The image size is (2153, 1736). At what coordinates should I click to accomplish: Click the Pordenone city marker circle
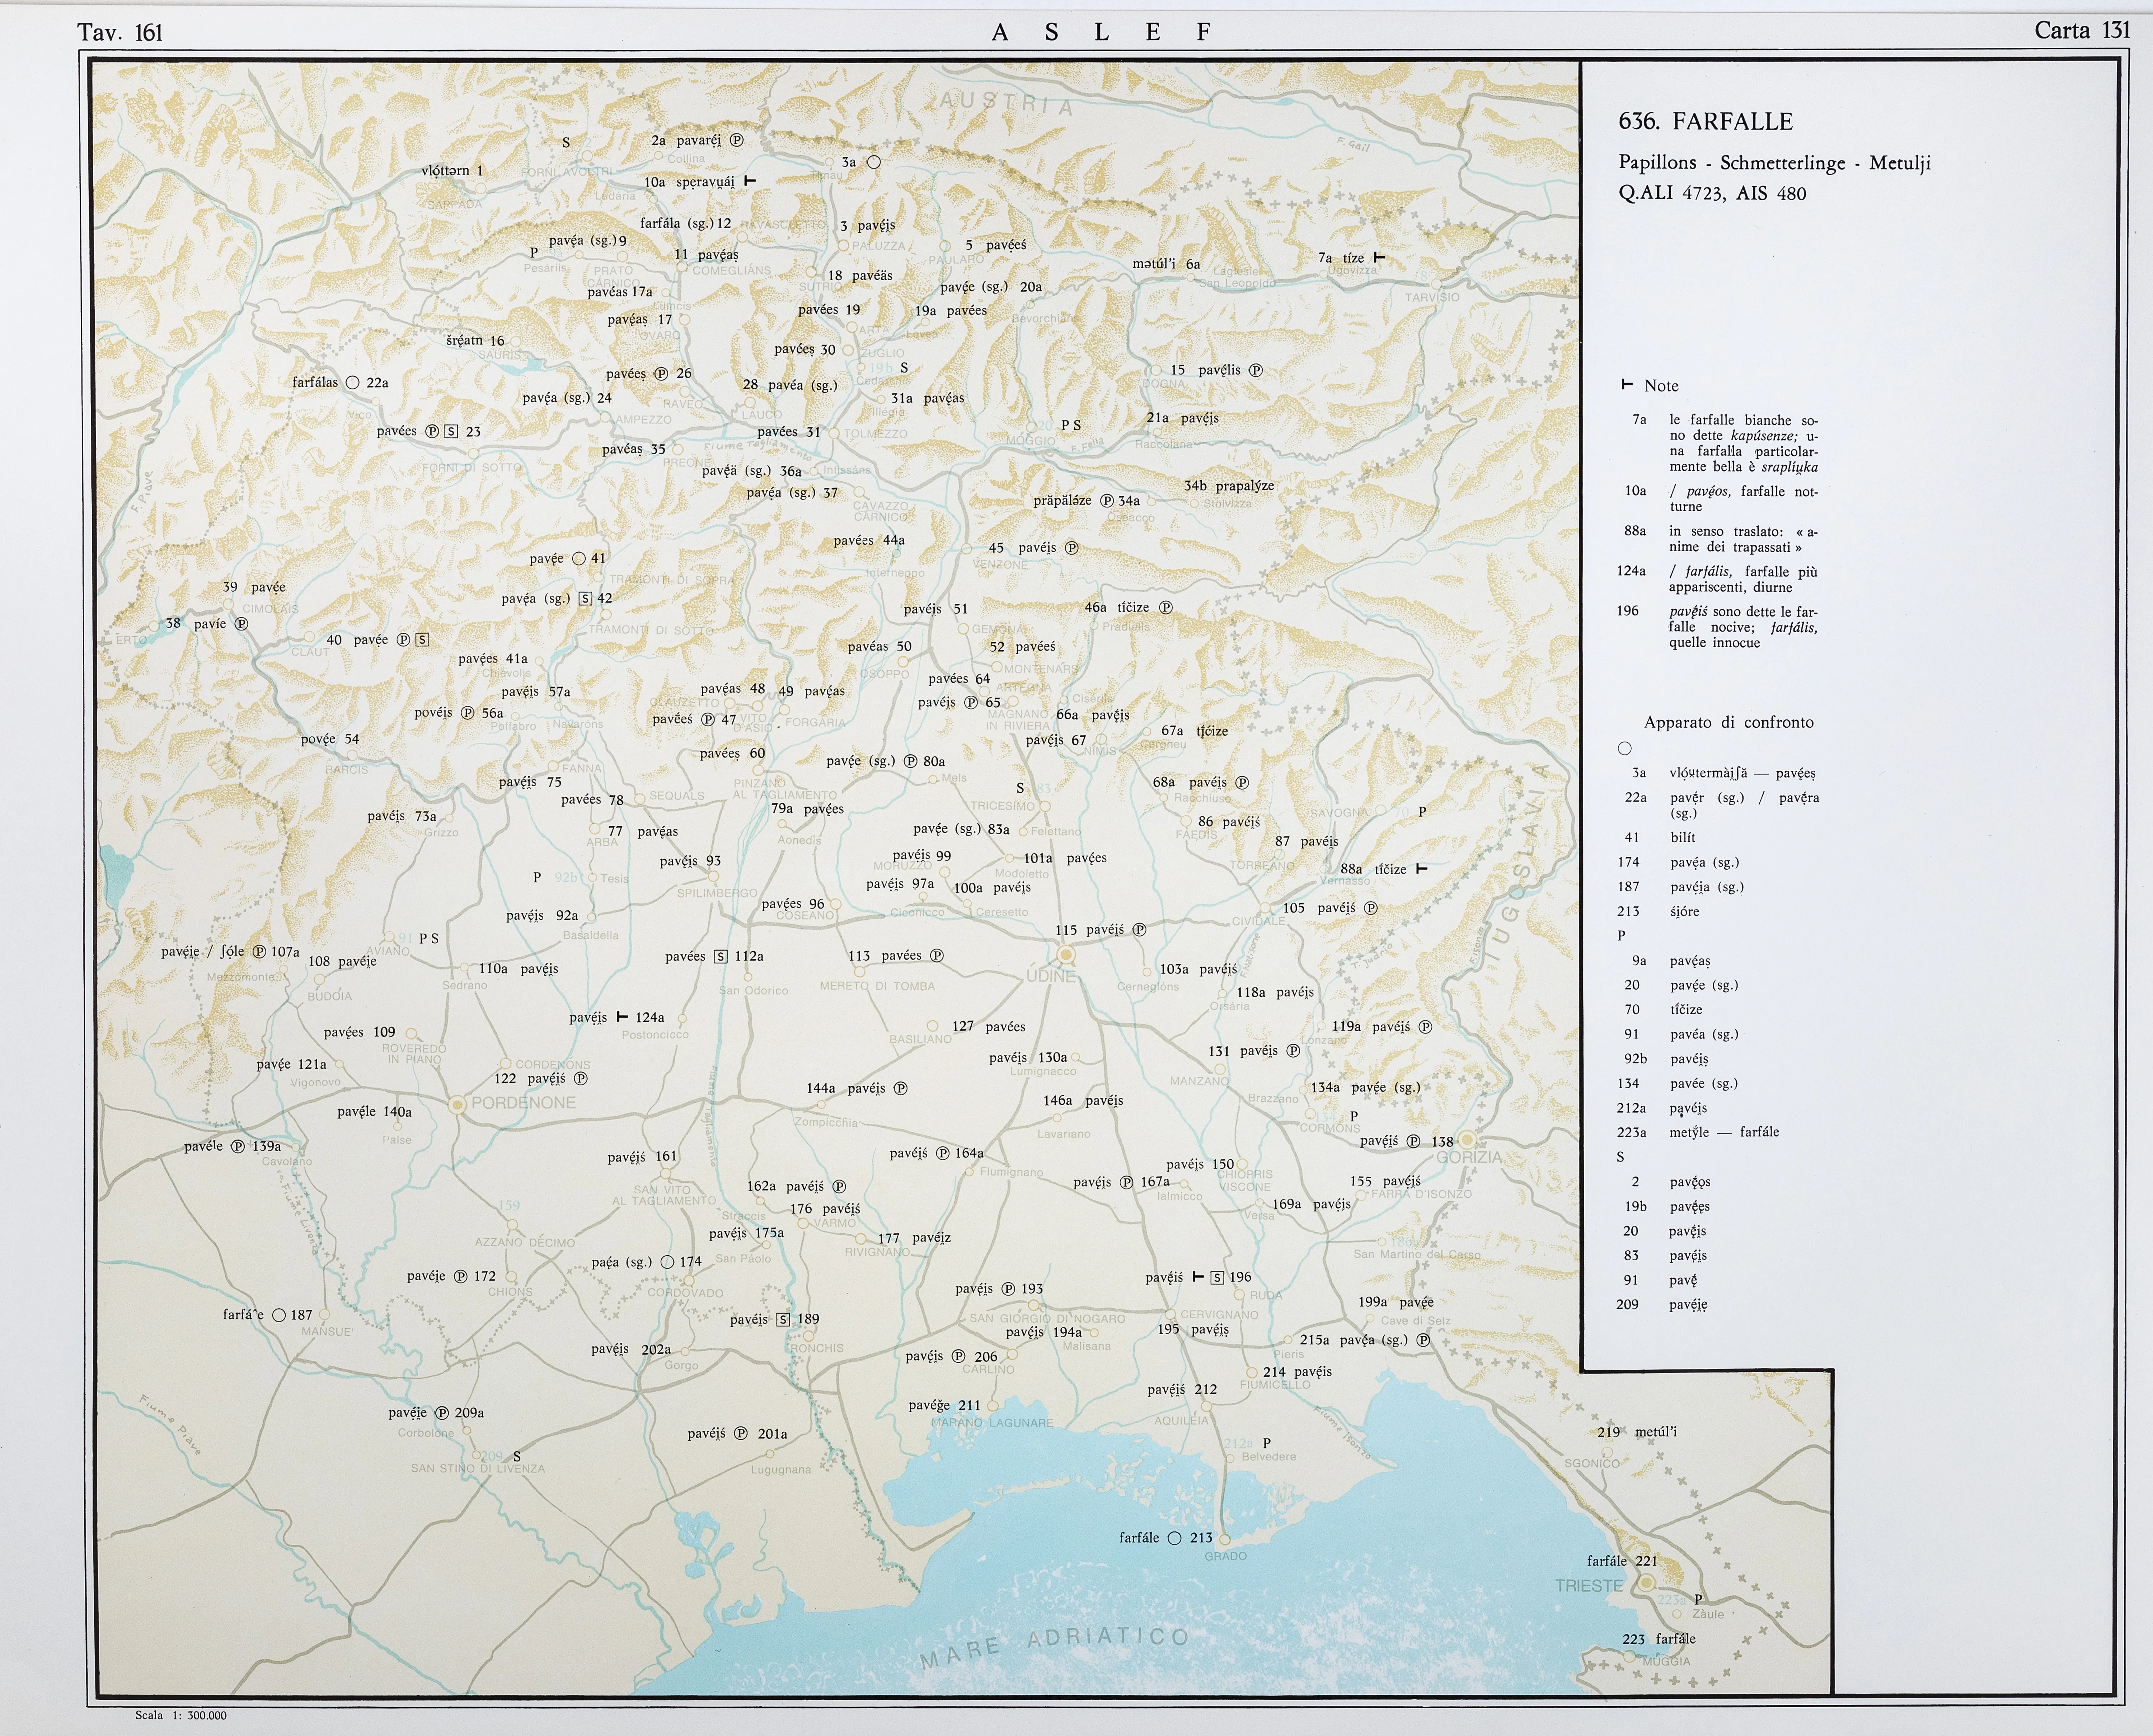click(457, 1104)
